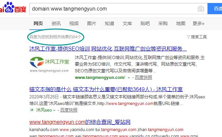Open the 采购 tab
Image resolution: width=222 pixels, height=137 pixels.
[x=163, y=23]
